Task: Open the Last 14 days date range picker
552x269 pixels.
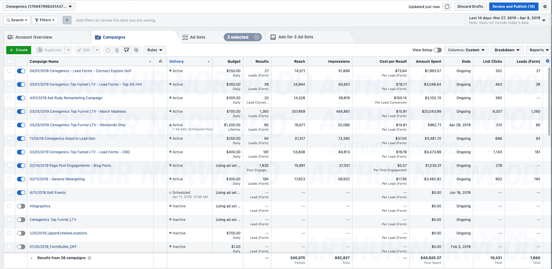Action: pyautogui.click(x=507, y=20)
